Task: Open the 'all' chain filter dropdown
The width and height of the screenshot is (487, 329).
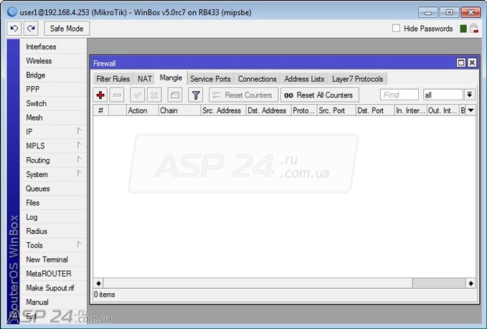Action: (x=469, y=95)
